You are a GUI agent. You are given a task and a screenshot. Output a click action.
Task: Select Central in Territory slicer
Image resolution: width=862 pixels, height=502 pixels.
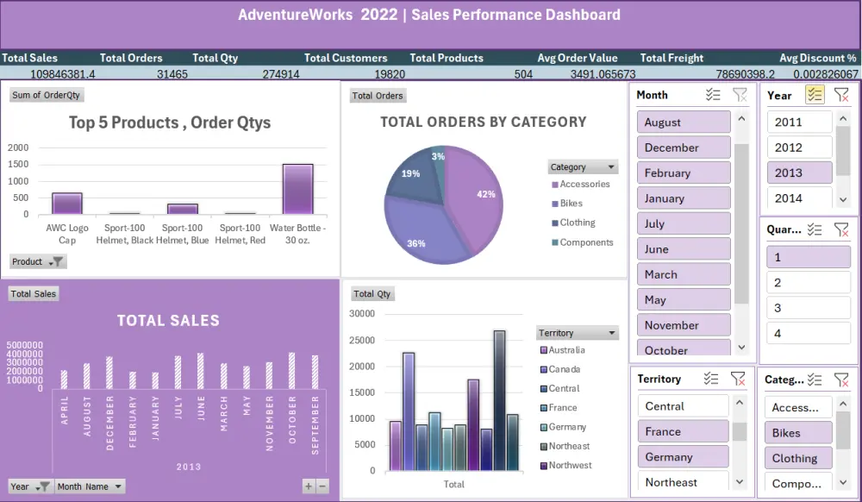coord(684,405)
